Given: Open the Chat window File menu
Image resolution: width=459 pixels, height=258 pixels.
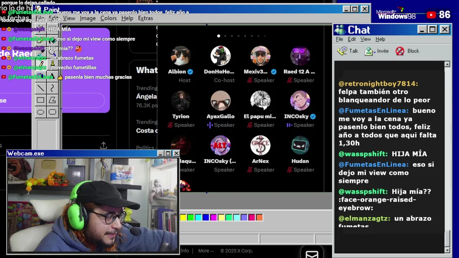Looking at the screenshot, I should (339, 39).
